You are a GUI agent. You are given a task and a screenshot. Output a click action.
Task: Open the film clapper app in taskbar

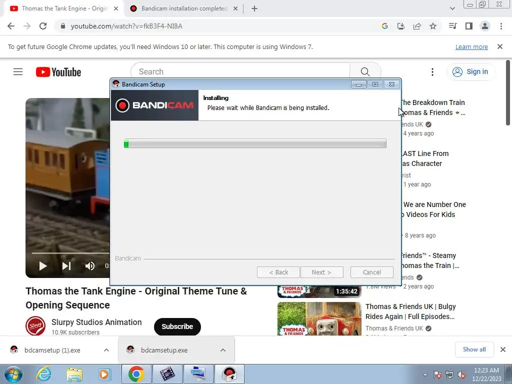[x=167, y=374]
